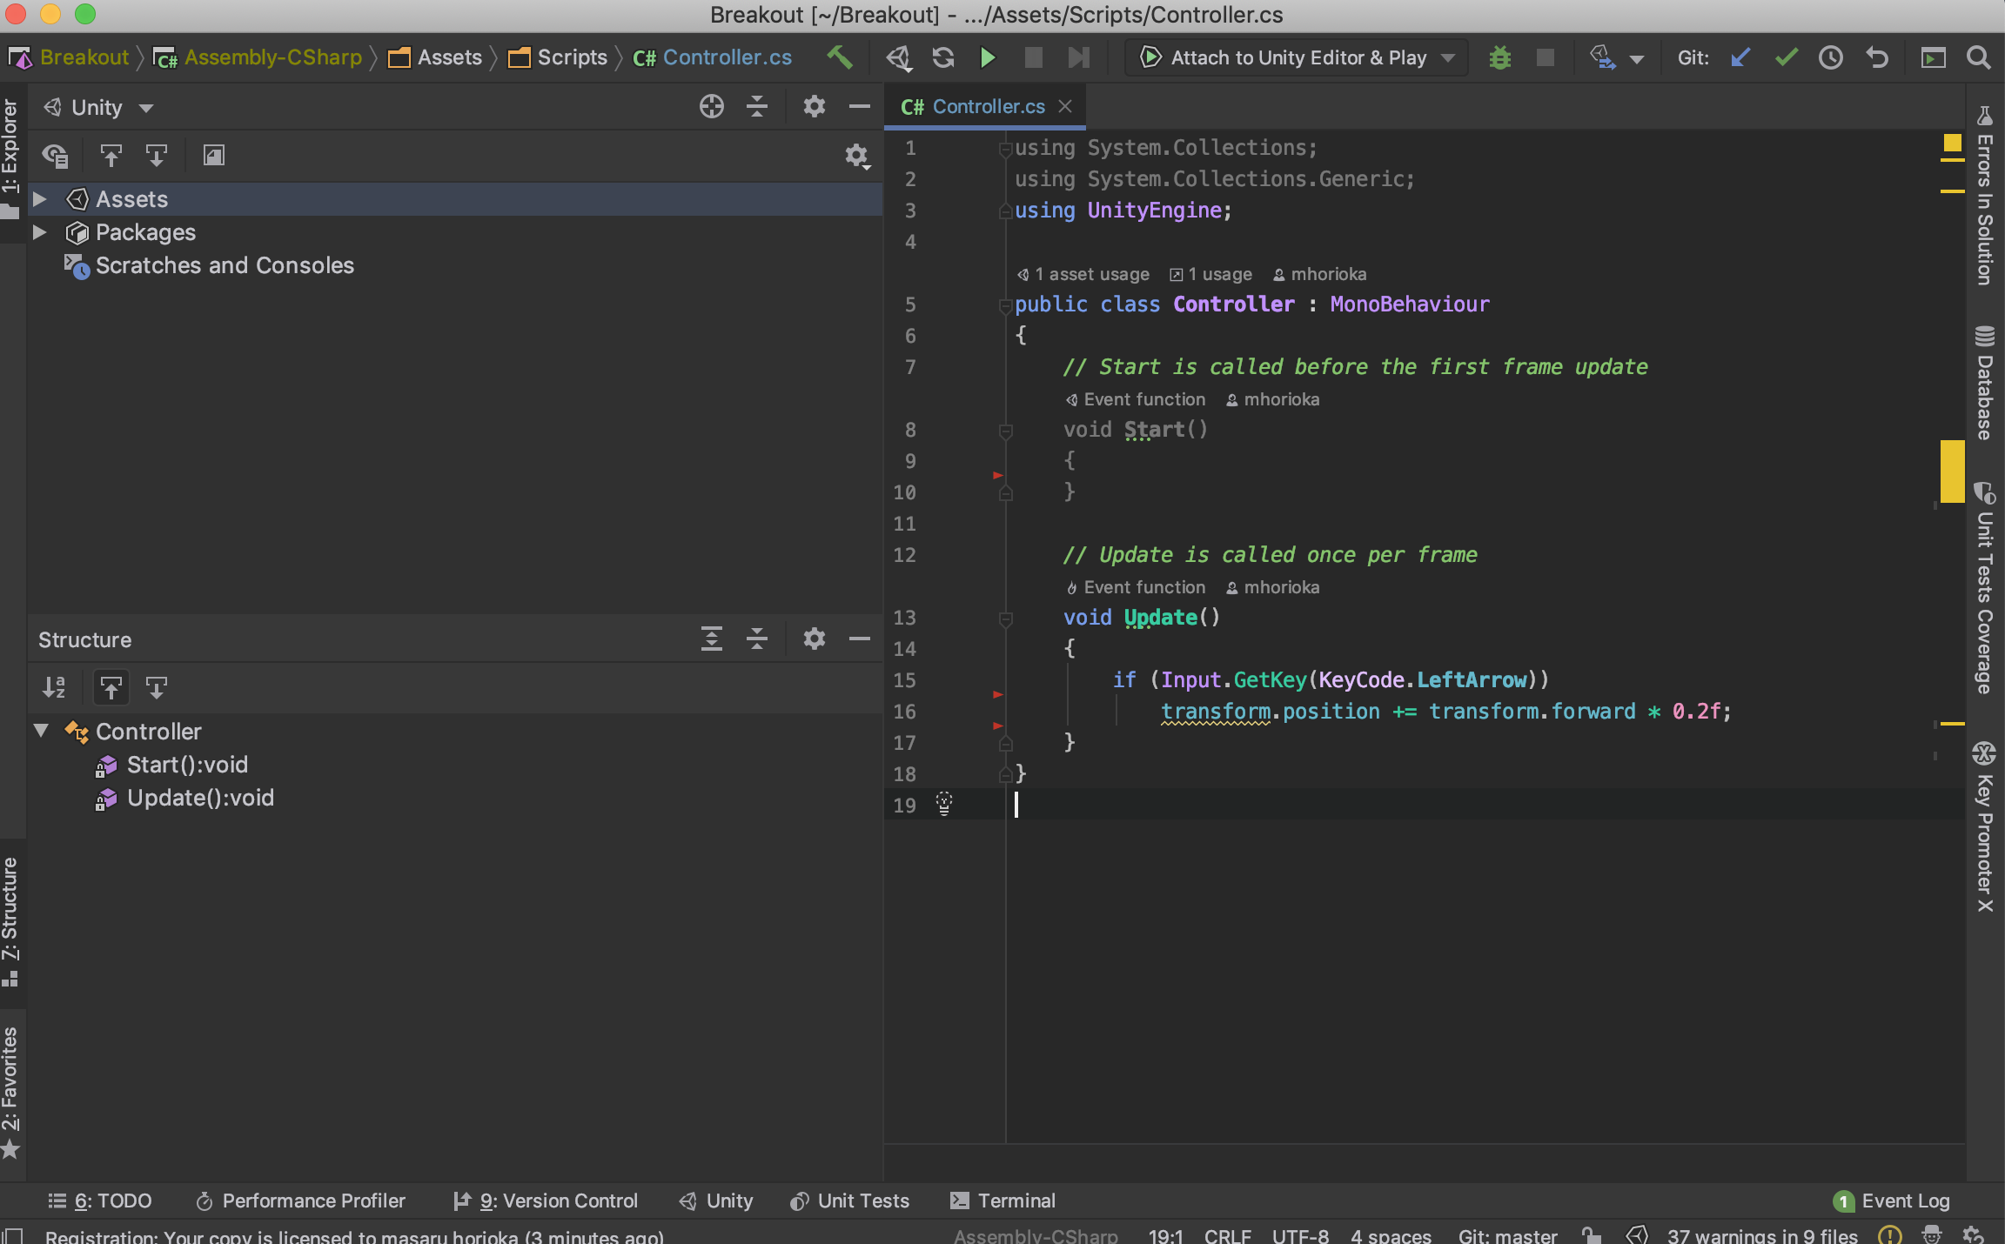Collapse the Controller node in Structure
The height and width of the screenshot is (1244, 2005).
pyautogui.click(x=41, y=731)
